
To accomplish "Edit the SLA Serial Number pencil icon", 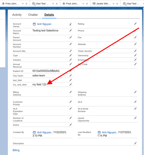I will [135, 109].
